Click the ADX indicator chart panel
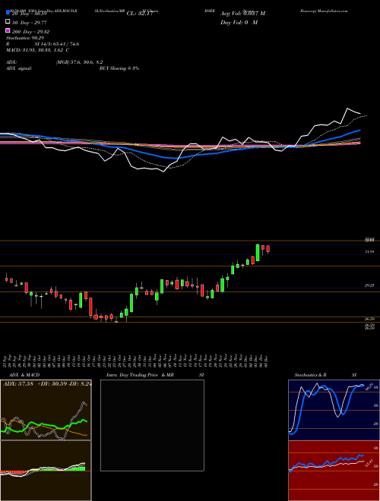 pos(46,410)
